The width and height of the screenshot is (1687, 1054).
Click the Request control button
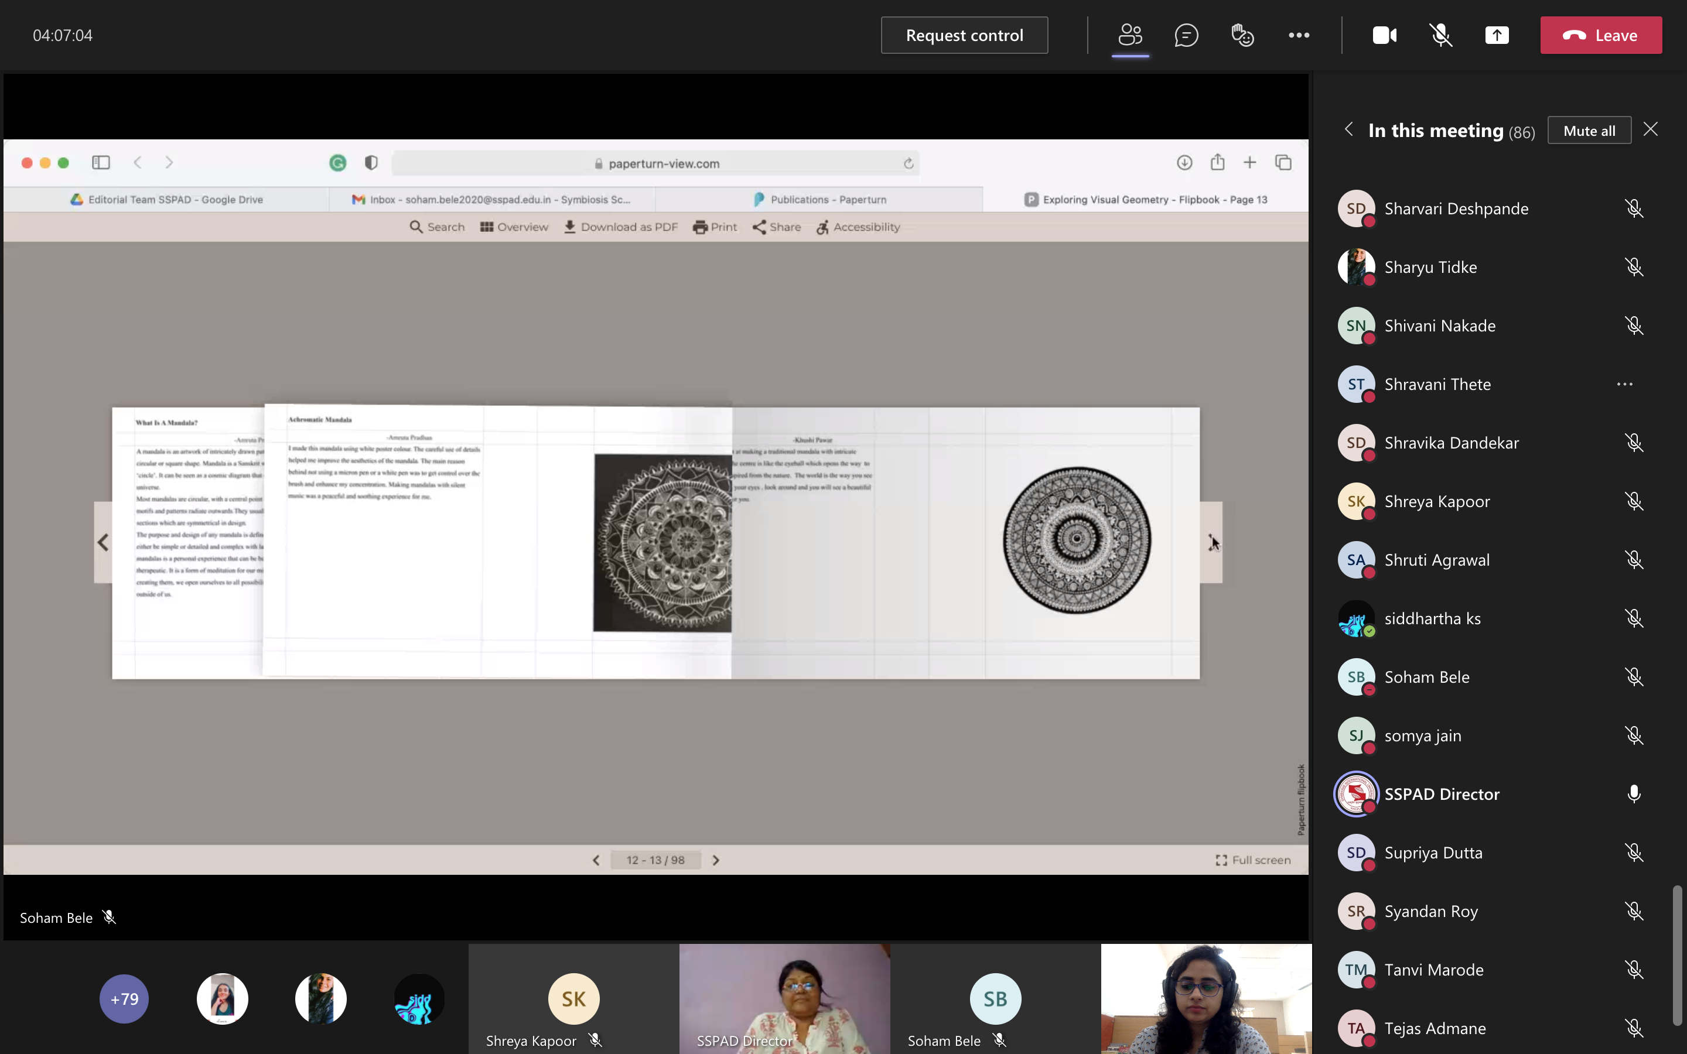tap(964, 35)
